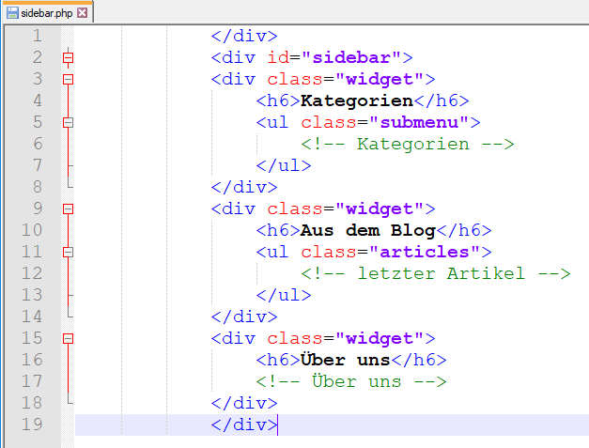Select line number 19 in the margin
The height and width of the screenshot is (448, 589).
[32, 425]
